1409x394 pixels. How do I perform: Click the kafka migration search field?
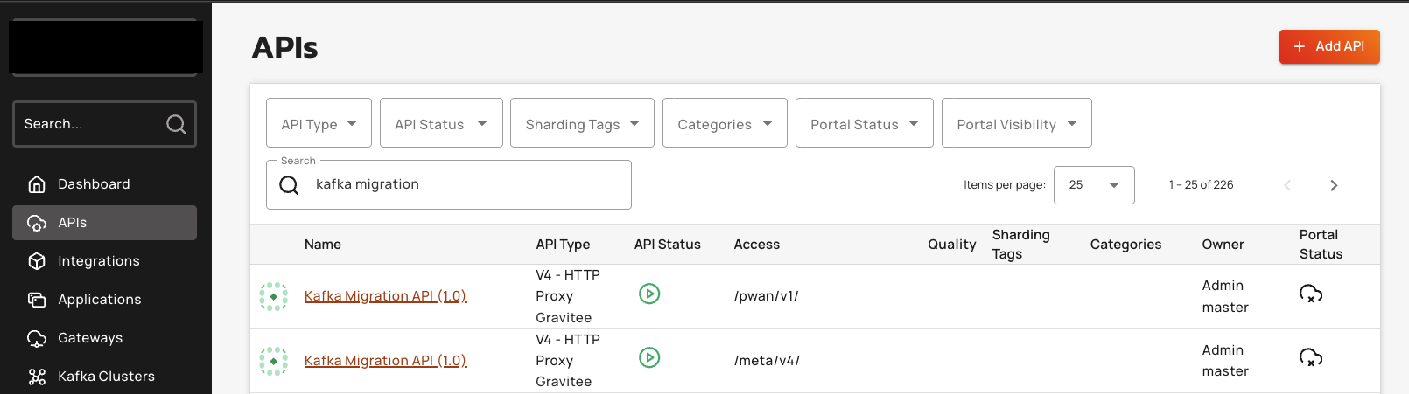coord(464,184)
